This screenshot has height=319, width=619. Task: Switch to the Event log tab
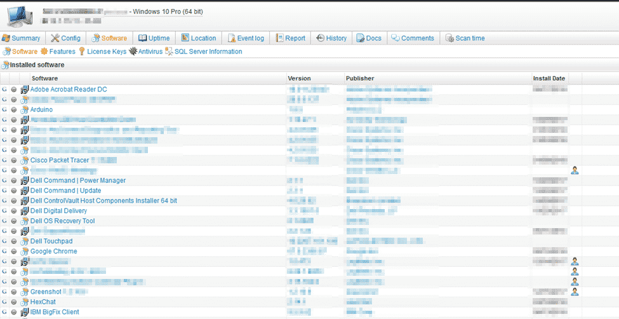point(246,38)
